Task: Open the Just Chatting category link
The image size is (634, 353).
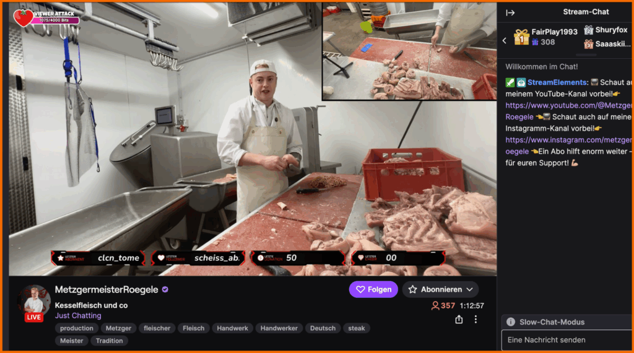Action: 78,316
